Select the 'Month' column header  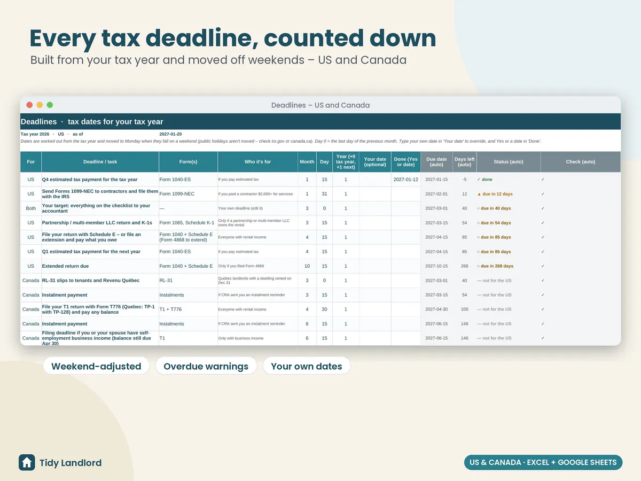(307, 162)
